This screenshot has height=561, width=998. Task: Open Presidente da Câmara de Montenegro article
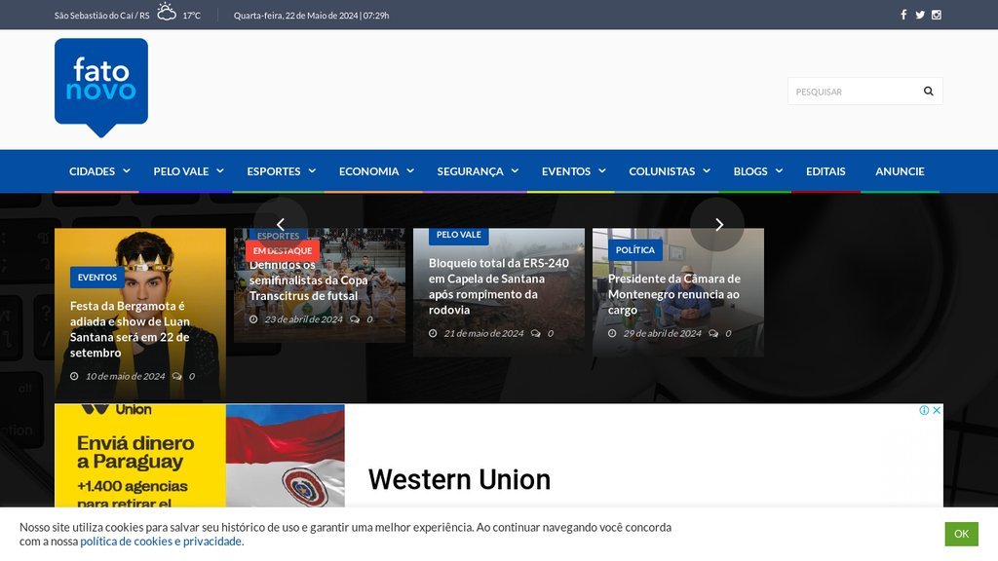pyautogui.click(x=674, y=294)
